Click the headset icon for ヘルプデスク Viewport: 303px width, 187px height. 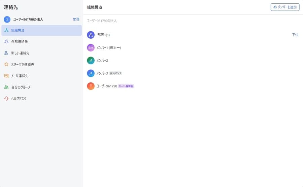tap(6, 99)
